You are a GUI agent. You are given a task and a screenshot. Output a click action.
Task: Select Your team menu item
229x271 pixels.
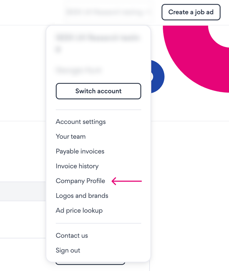tap(71, 136)
